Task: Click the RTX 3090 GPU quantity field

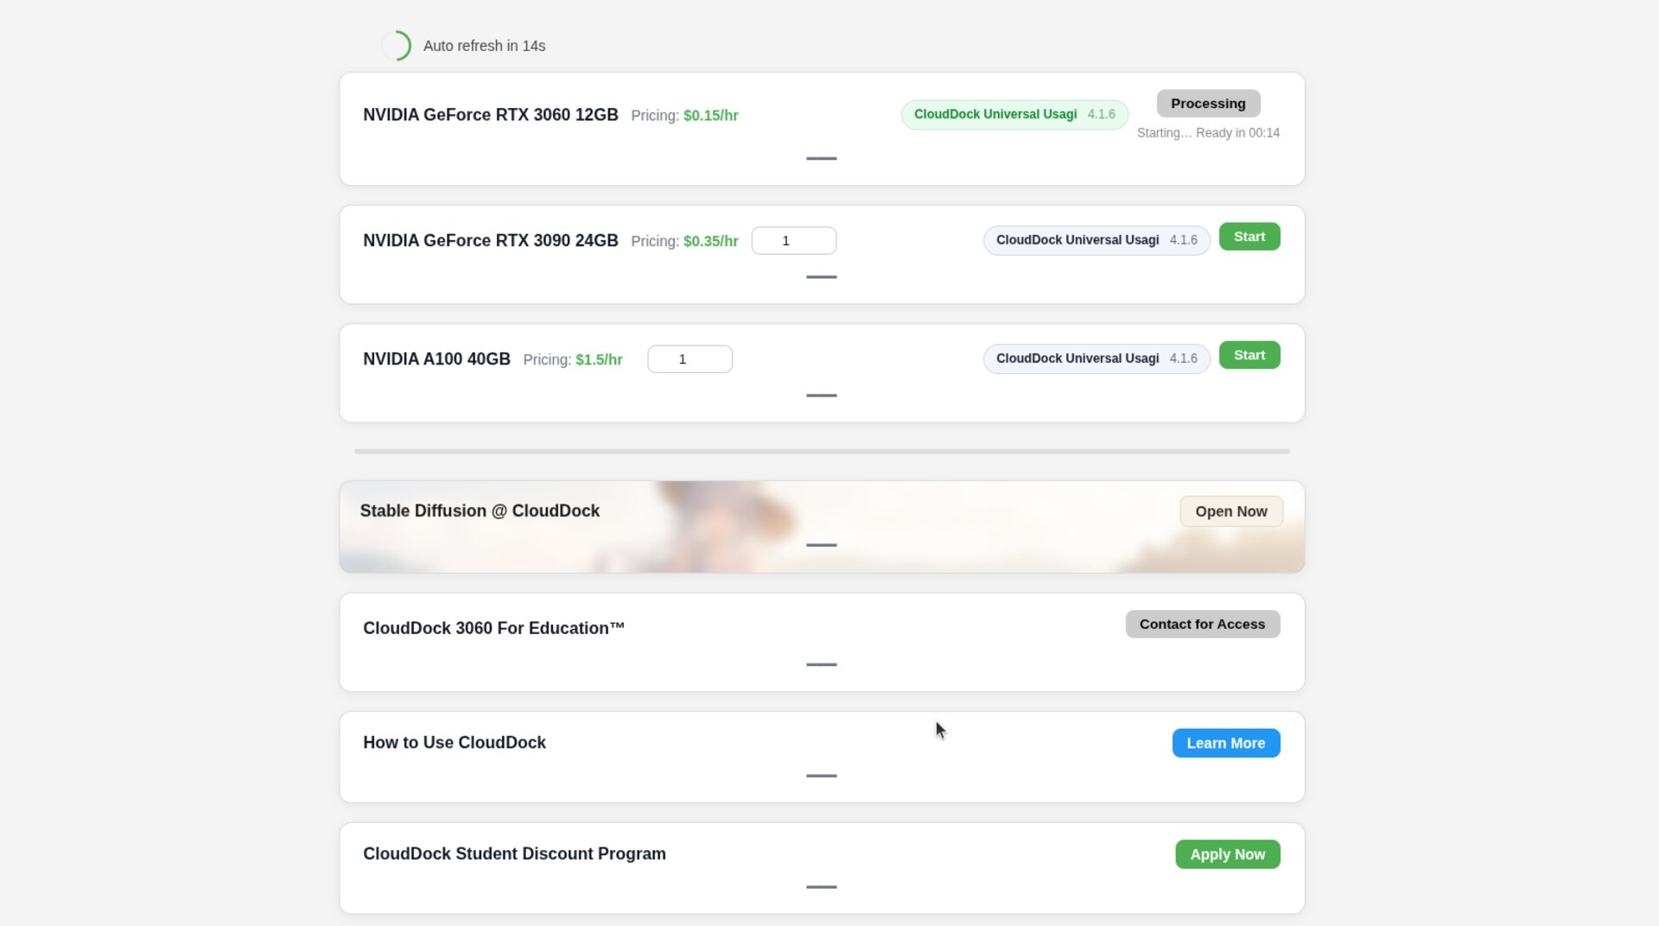Action: [x=793, y=241]
